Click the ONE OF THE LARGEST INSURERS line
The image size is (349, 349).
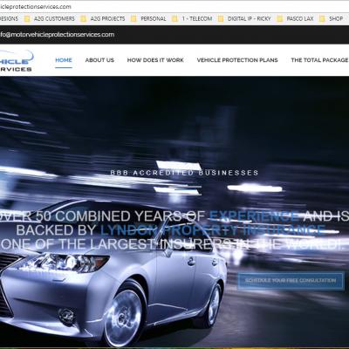coord(172,244)
